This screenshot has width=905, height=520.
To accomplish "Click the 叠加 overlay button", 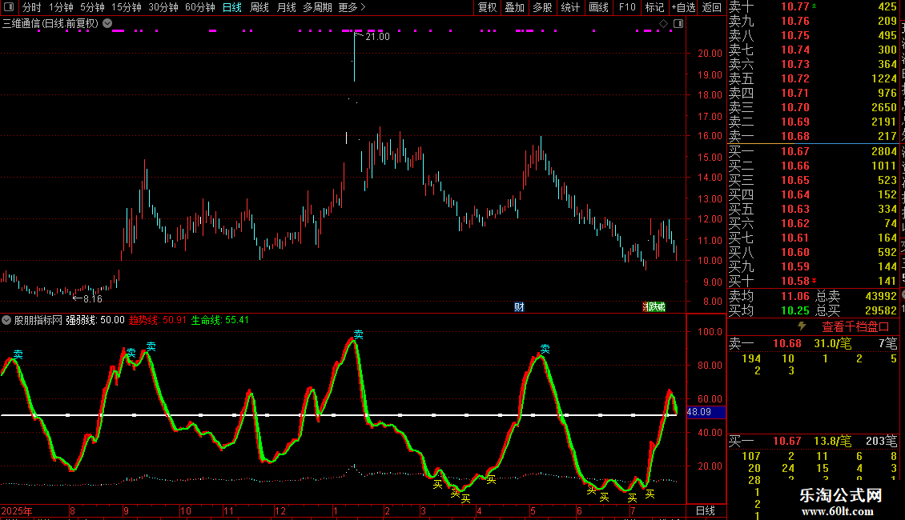I will [x=515, y=7].
